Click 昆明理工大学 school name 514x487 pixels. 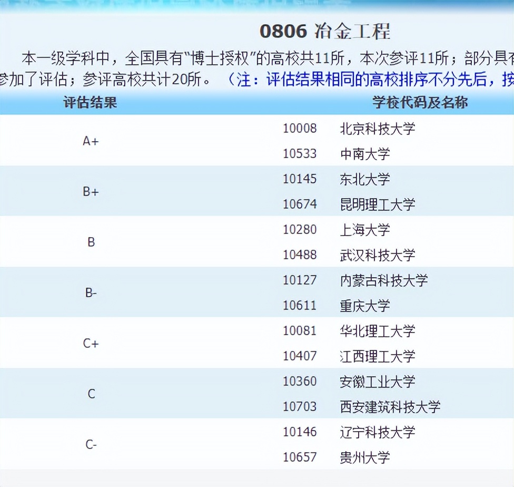[377, 204]
